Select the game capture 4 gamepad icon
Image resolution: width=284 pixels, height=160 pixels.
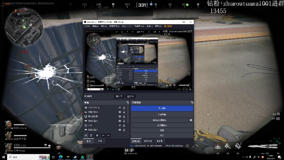[86, 130]
